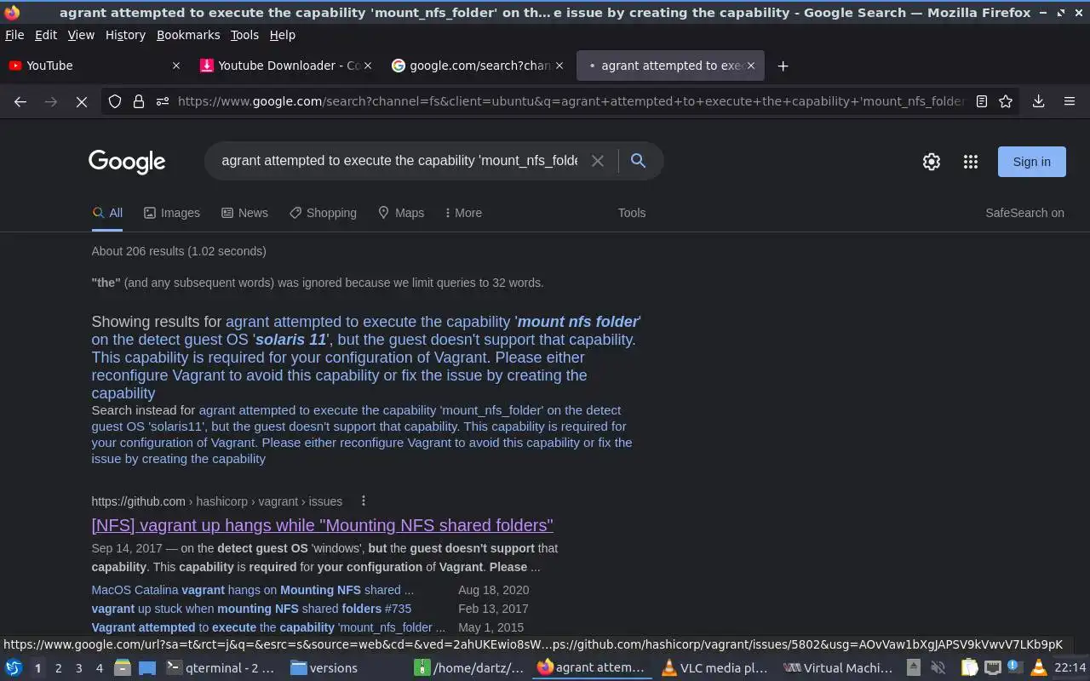Bookmark this page with star icon
Image resolution: width=1090 pixels, height=681 pixels.
pos(1006,101)
